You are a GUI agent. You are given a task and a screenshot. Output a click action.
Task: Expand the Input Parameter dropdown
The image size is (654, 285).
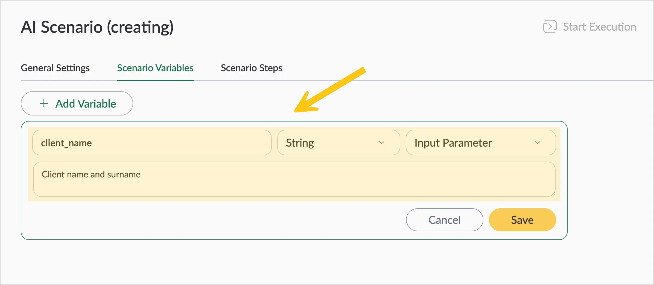(481, 143)
